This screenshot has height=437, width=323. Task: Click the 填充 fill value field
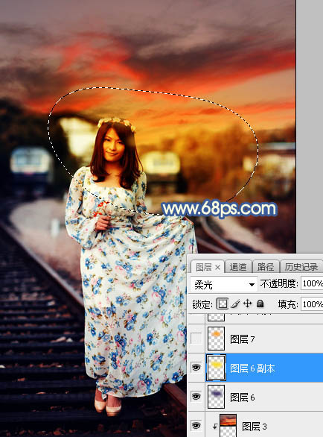(312, 304)
